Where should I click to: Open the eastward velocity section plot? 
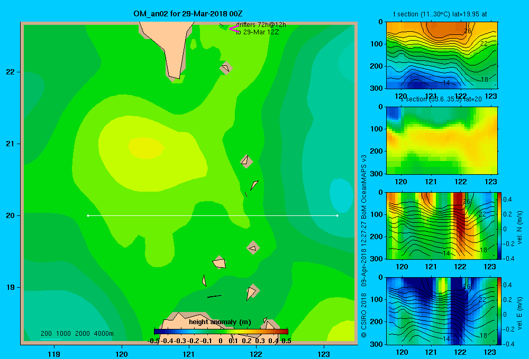[442, 311]
